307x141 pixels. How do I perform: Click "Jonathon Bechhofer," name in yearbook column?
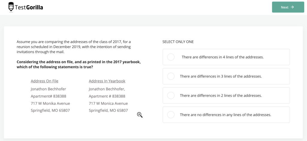(107, 89)
